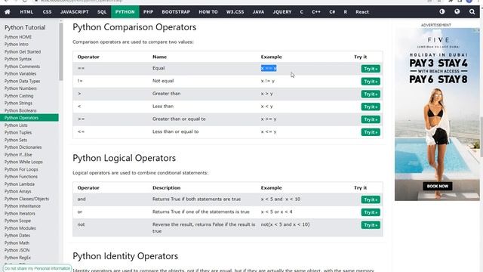This screenshot has width=483, height=272.
Task: Open Python Intro in sidebar
Action: pyautogui.click(x=17, y=45)
